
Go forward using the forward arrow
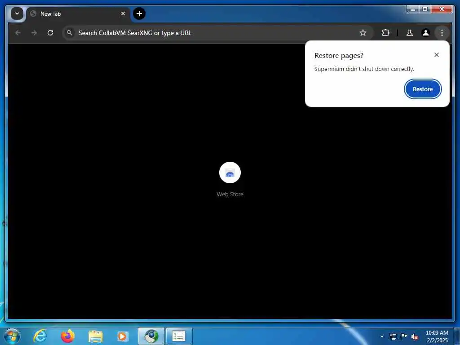[34, 33]
